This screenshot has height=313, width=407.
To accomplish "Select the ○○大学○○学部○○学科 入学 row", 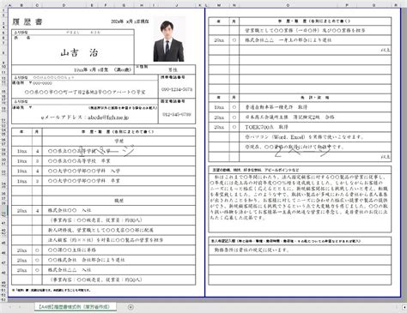I will pyautogui.click(x=118, y=171).
